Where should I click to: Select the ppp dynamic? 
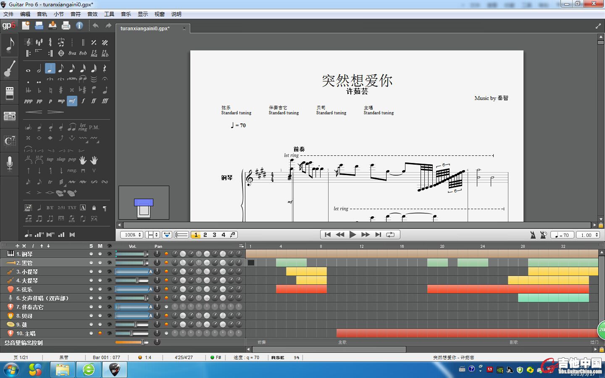pos(28,101)
